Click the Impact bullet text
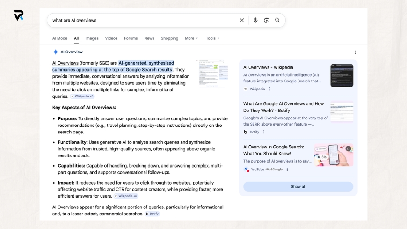This screenshot has height=229, width=407. coord(140,190)
